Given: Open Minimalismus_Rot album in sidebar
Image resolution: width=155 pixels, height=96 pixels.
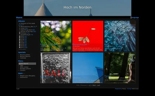Looking at the screenshot, I should 27,27.
